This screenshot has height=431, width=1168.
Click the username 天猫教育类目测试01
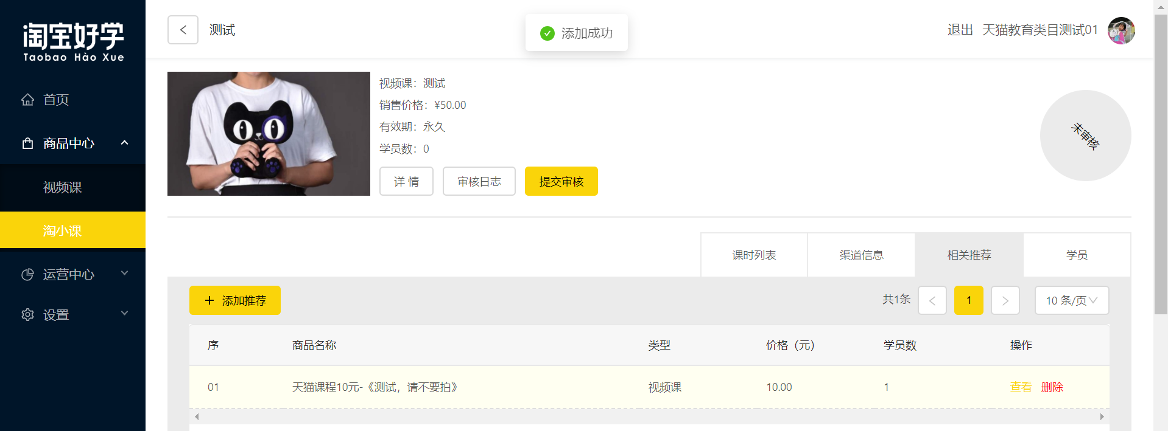coord(1040,30)
